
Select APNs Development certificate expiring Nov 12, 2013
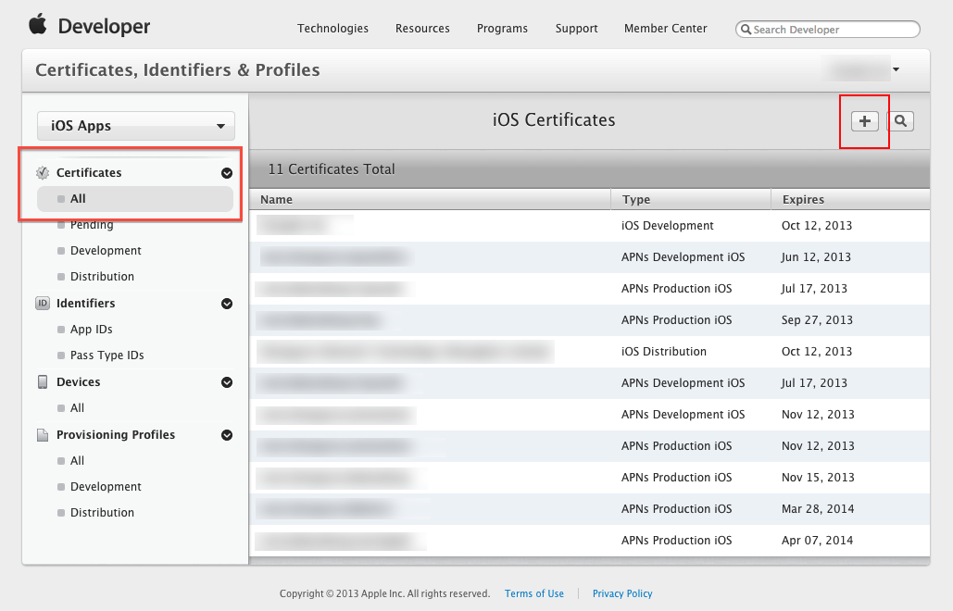[590, 414]
